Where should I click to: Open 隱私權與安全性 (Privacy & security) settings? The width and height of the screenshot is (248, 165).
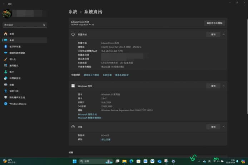tap(17, 97)
